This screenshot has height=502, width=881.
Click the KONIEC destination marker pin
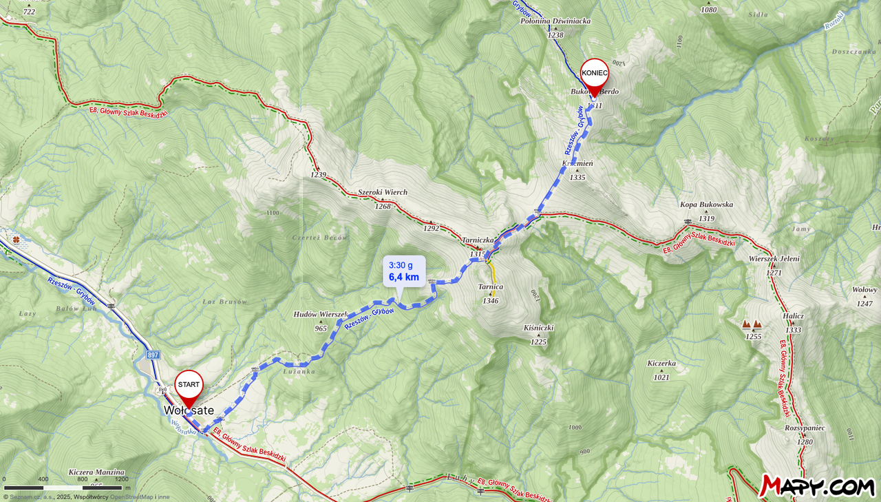(595, 76)
